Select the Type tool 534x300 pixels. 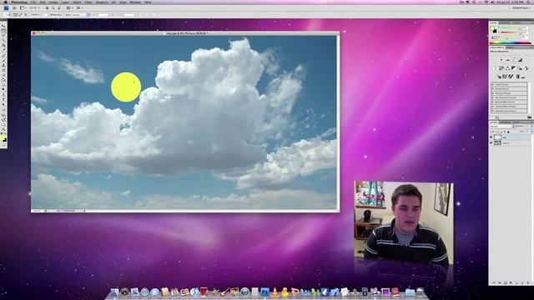point(3,99)
